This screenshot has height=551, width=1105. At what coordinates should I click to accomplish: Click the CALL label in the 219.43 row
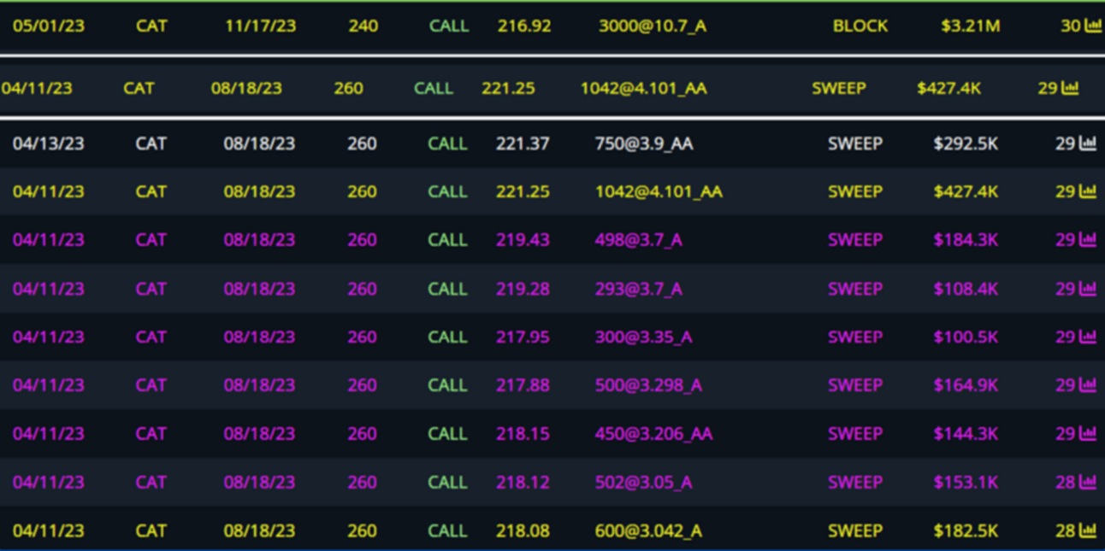coord(447,240)
